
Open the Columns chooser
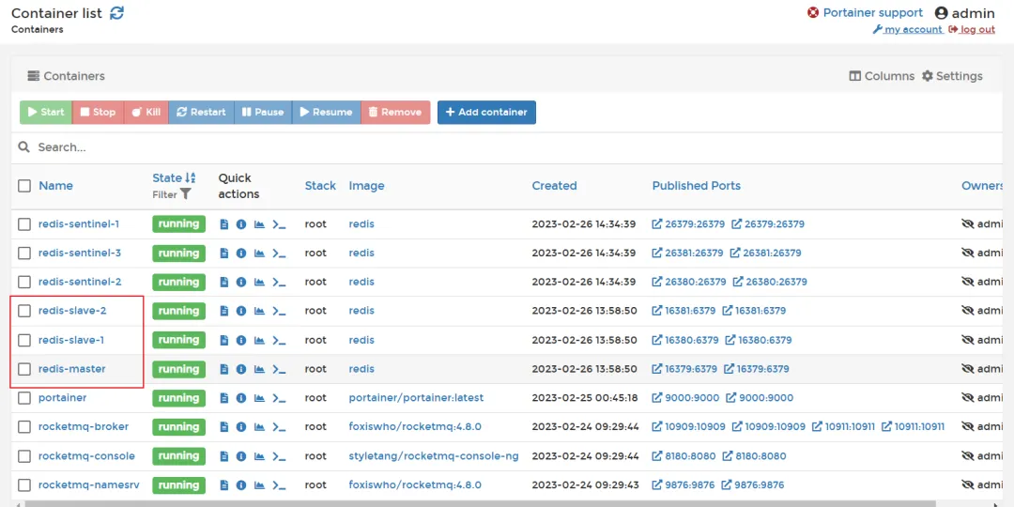coord(882,76)
